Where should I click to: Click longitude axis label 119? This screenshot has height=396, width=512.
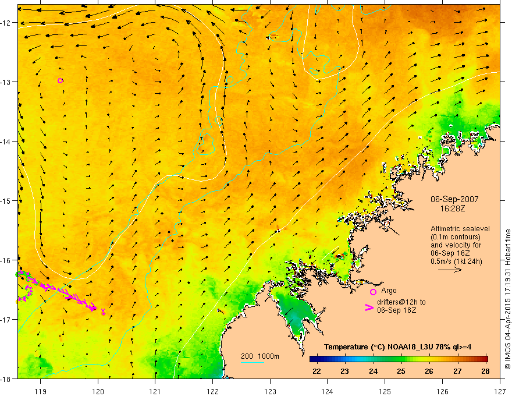pos(41,391)
